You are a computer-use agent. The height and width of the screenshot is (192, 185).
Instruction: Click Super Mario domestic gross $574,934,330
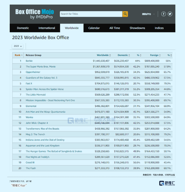(x=121, y=67)
